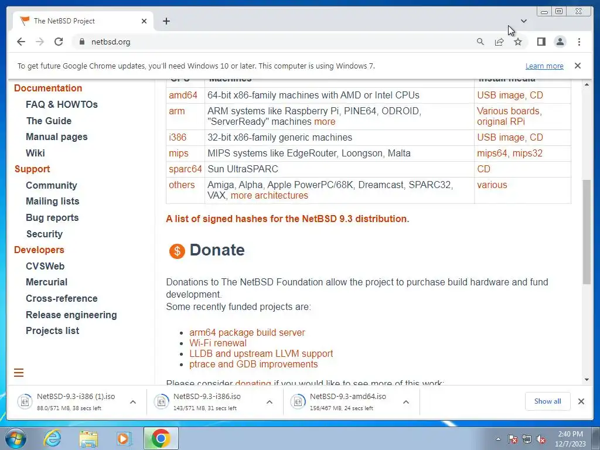600x450 pixels.
Task: Open the Developers section link
Action: [39, 250]
